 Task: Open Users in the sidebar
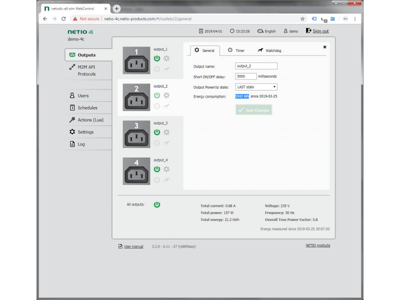pos(89,95)
